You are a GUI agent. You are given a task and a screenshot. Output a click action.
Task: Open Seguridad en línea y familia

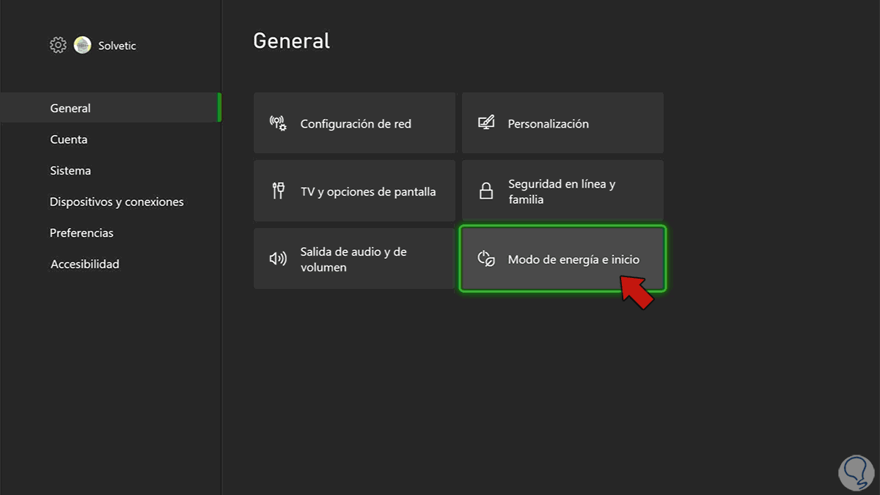[x=562, y=191]
